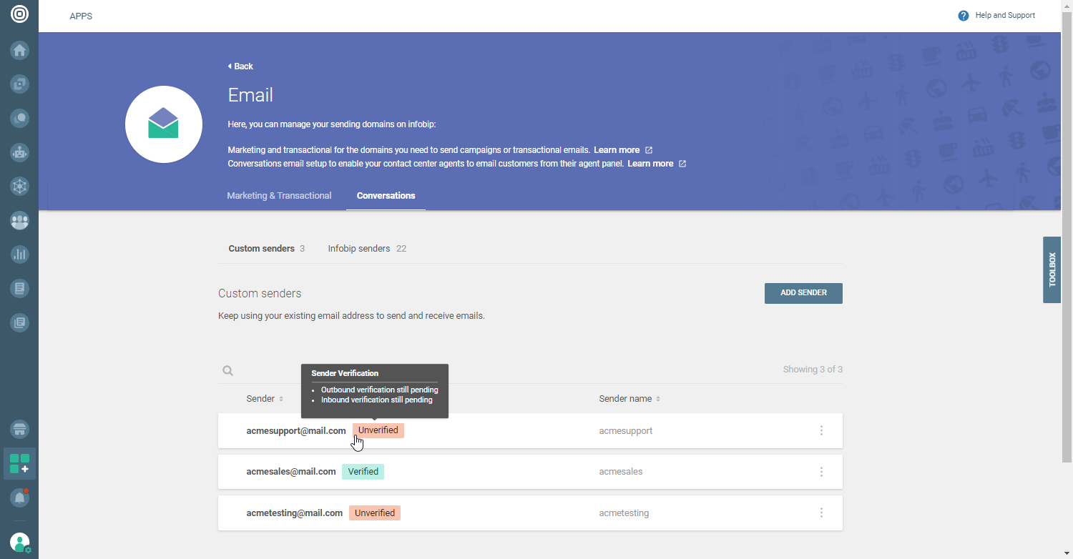Screen dimensions: 1073x559
Task: Open the People group icon in sidebar
Action: 19,221
